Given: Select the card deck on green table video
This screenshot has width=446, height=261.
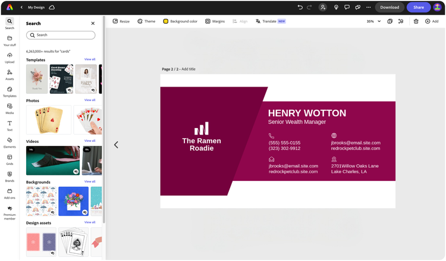Looking at the screenshot, I should (x=53, y=161).
